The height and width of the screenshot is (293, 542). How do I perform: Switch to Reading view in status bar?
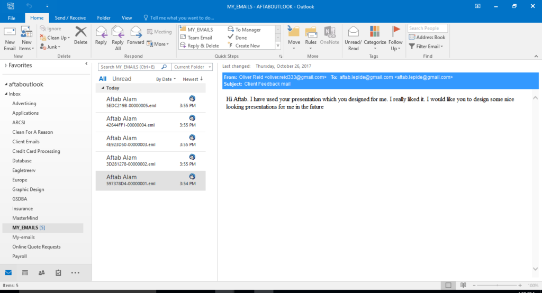coord(463,285)
